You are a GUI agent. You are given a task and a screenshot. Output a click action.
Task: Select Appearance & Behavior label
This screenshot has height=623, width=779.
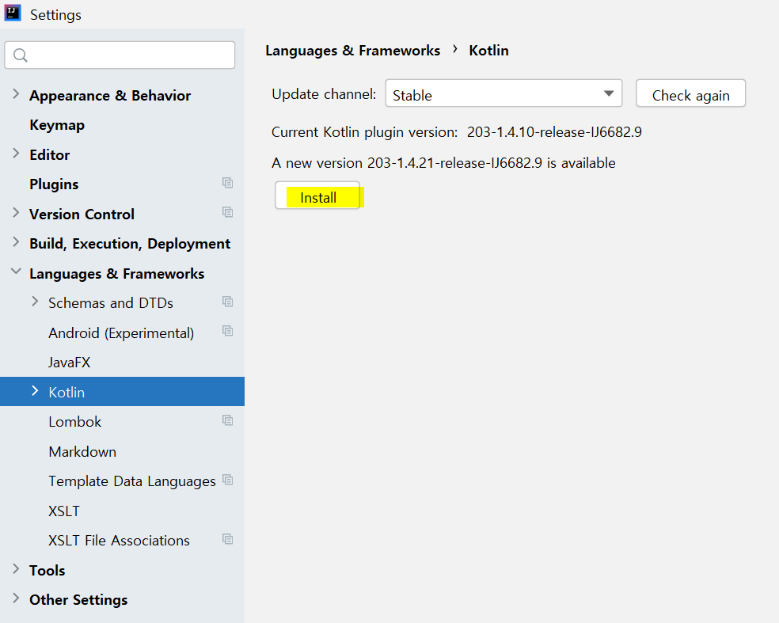(x=110, y=95)
